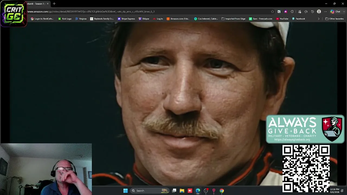Click the taskbar Search box
The height and width of the screenshot is (195, 347).
click(149, 191)
